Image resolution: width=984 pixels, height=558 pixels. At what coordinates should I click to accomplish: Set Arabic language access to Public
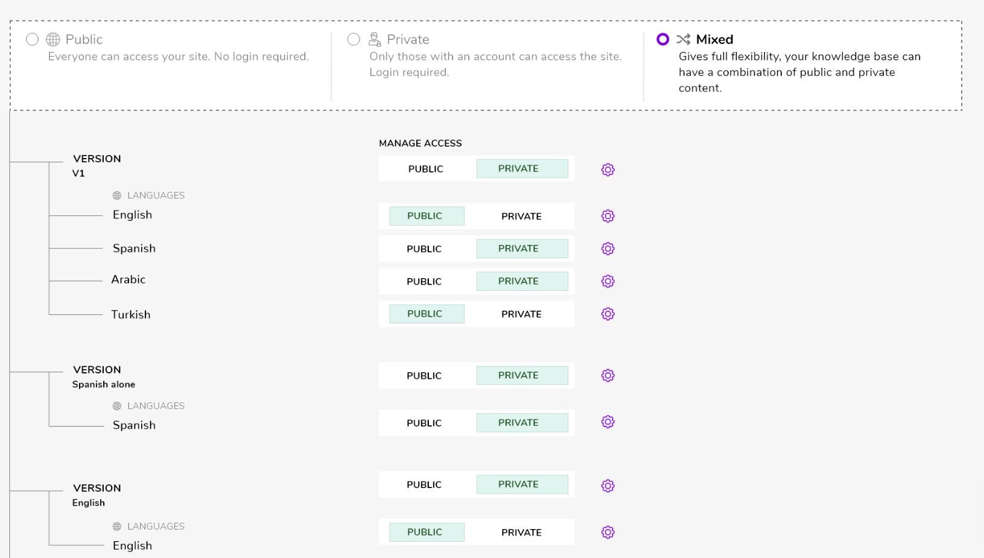coord(424,281)
